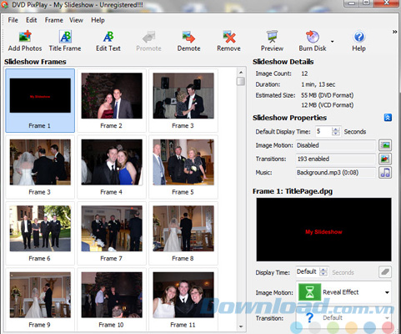Click the Transition question mark icon
The width and height of the screenshot is (401, 334).
(309, 317)
